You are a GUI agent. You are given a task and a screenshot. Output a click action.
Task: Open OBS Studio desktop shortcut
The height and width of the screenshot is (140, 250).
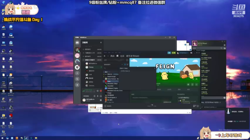pos(3,51)
